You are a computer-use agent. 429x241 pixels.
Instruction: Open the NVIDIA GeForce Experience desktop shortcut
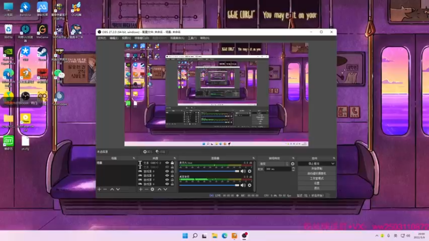8,56
